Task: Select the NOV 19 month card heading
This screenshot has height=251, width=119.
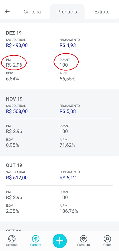Action: (x=14, y=99)
